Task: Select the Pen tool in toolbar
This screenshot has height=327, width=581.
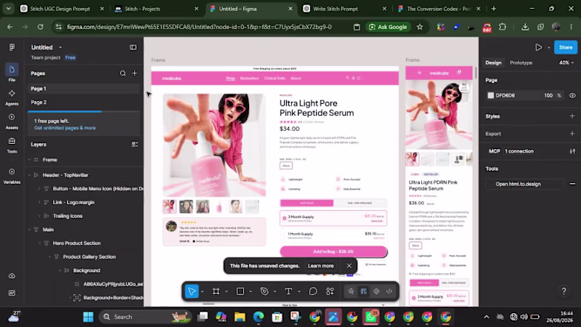Action: tap(264, 291)
